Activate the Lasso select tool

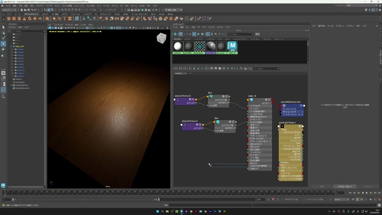3,33
